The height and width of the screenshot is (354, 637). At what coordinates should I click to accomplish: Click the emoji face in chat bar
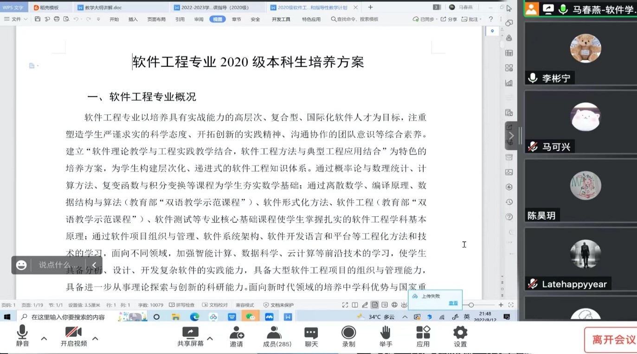pos(21,265)
